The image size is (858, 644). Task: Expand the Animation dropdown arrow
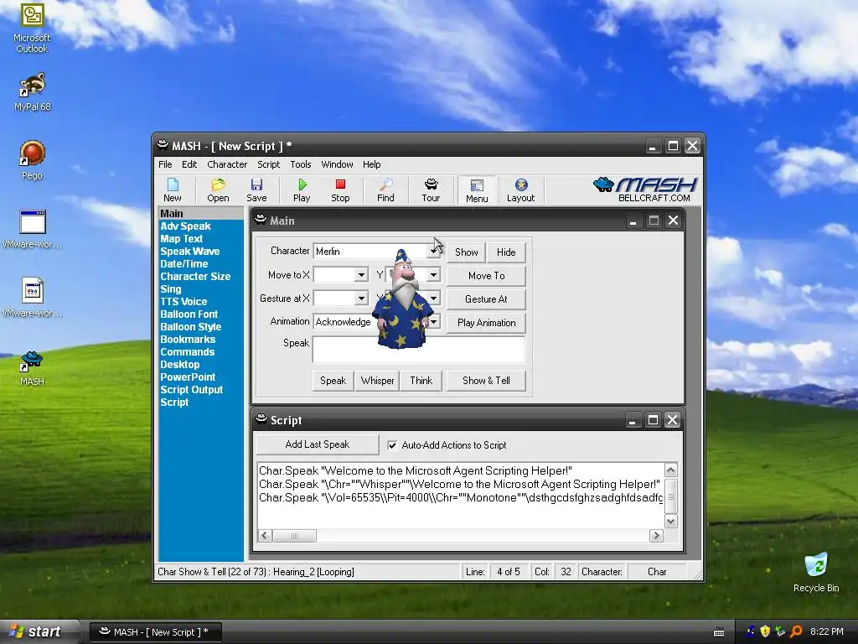pyautogui.click(x=433, y=321)
